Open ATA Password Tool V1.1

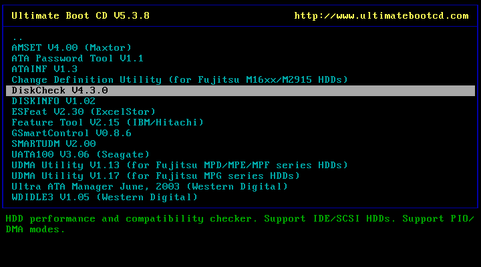click(x=77, y=59)
